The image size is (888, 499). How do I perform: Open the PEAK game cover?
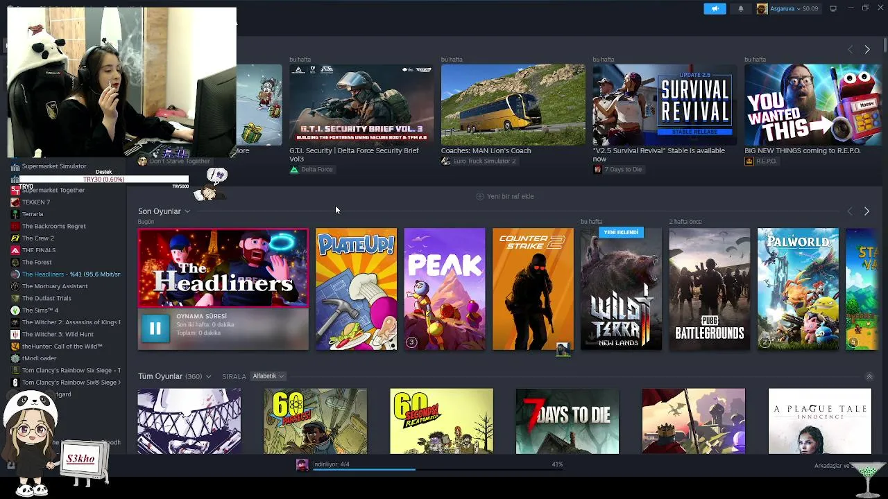[x=445, y=289]
